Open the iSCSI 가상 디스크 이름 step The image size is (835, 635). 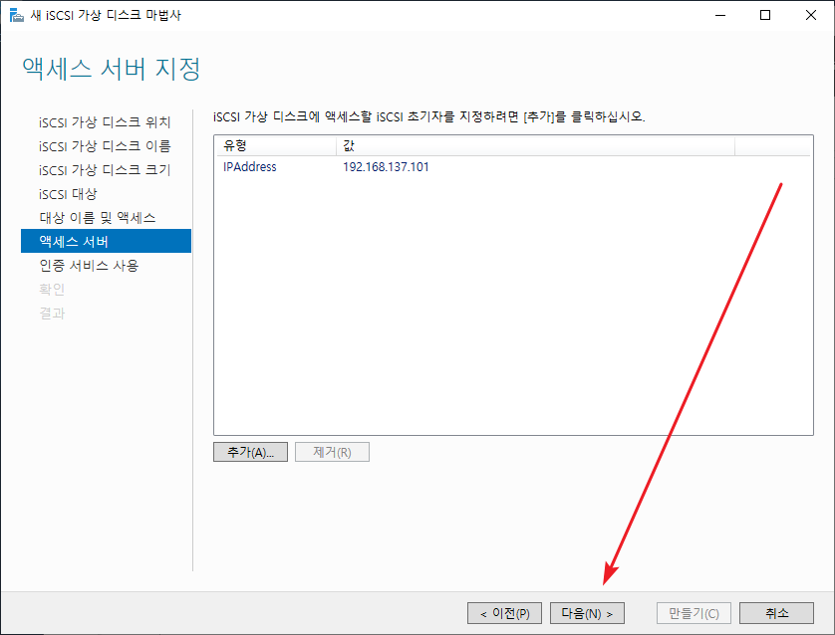click(x=105, y=146)
